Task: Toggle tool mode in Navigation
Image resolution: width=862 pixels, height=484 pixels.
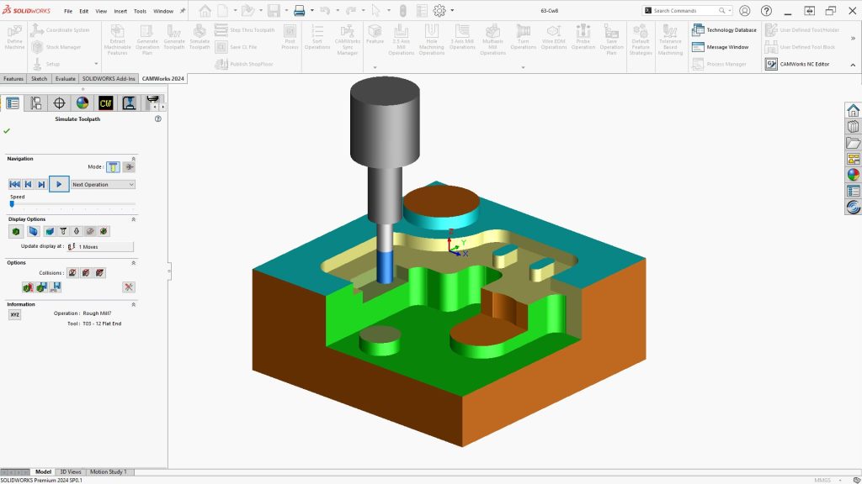Action: (113, 167)
